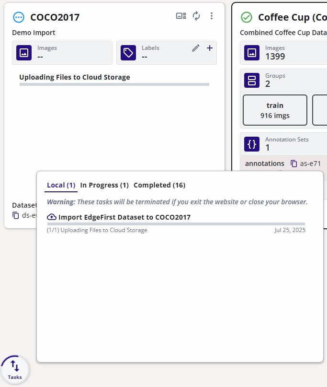The width and height of the screenshot is (327, 387).
Task: Add a new label with plus icon
Action: click(x=209, y=48)
